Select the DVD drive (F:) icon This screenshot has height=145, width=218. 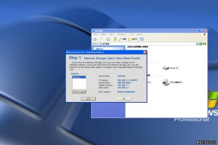166,82
